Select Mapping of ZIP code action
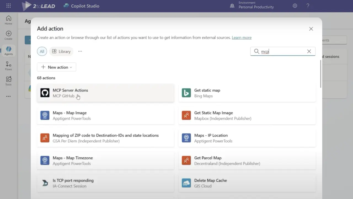Screen dimensions: 353x199 coord(106,138)
